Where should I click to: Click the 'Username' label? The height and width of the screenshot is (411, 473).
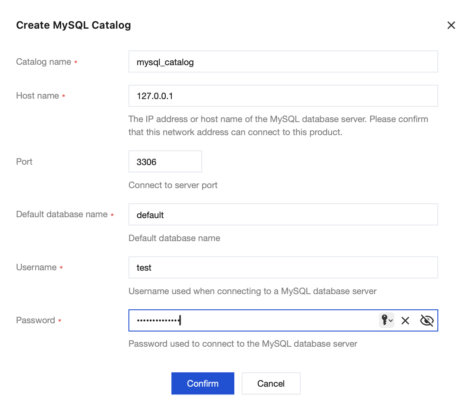[36, 267]
